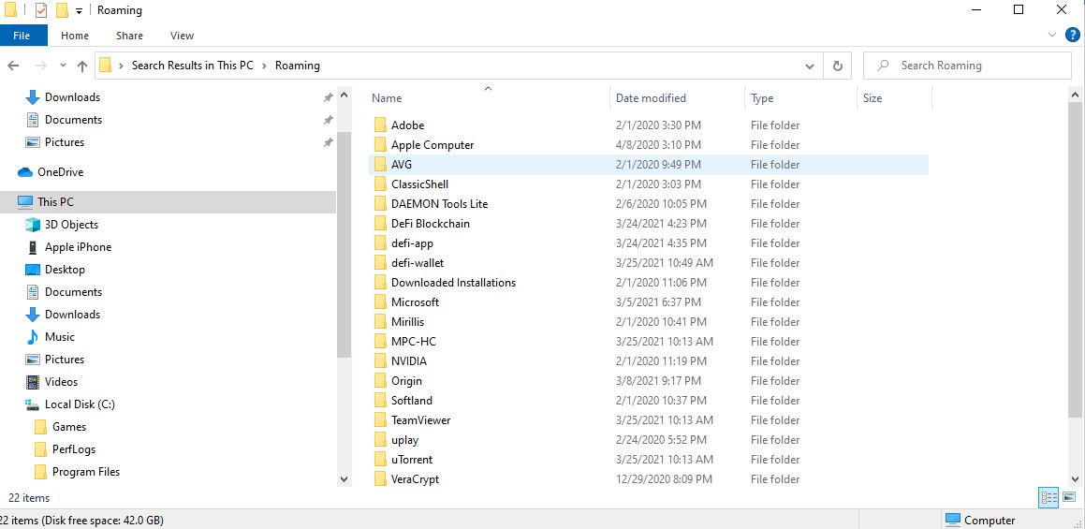Click the Properties quick access toolbar icon
Viewport: 1085px width, 529px height.
(41, 10)
